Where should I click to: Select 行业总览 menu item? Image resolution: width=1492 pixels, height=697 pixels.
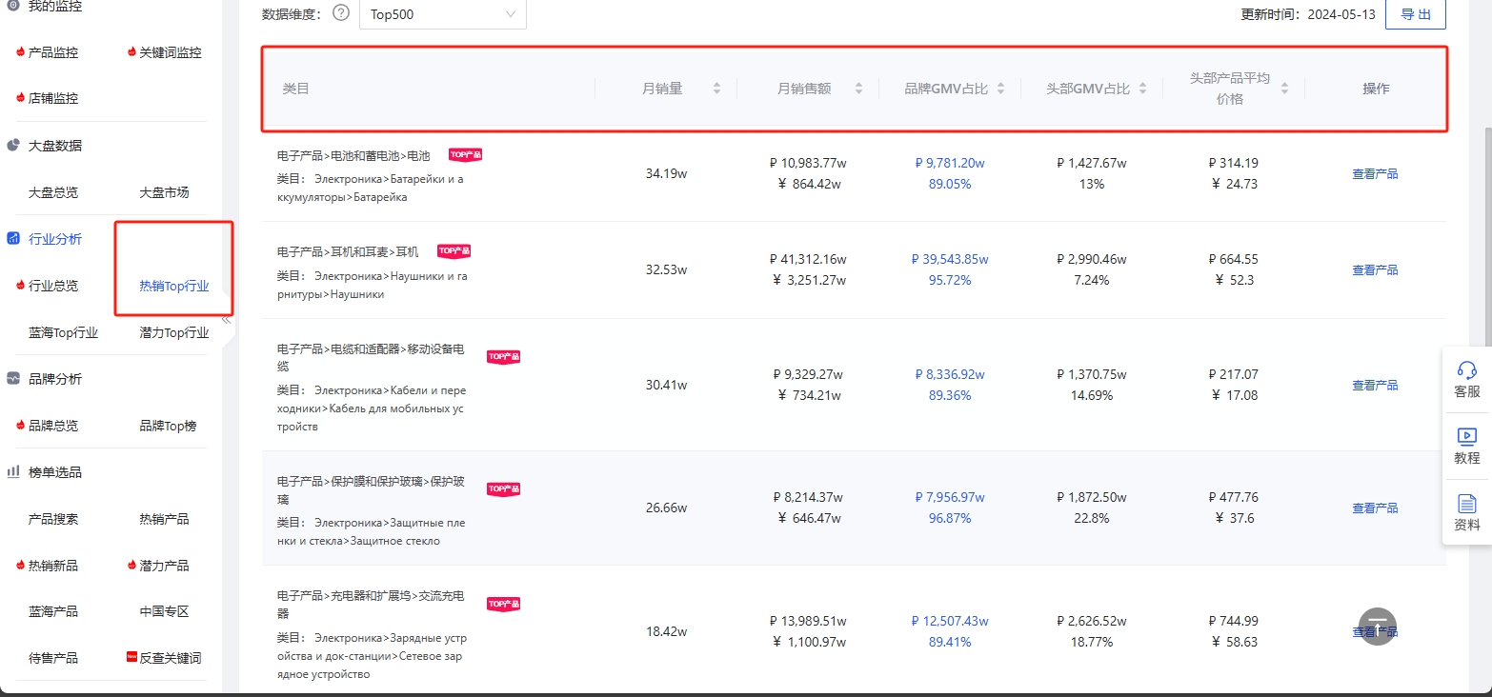(x=53, y=286)
